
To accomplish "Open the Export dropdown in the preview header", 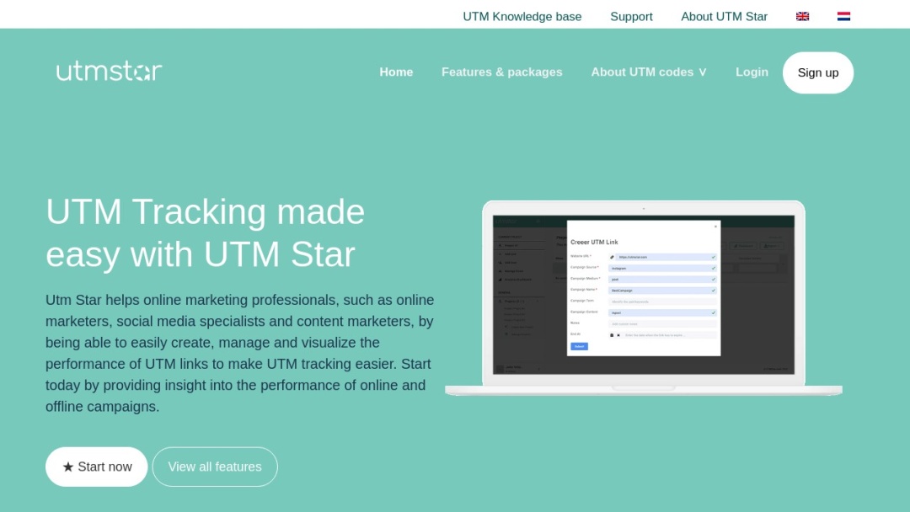I will [771, 246].
